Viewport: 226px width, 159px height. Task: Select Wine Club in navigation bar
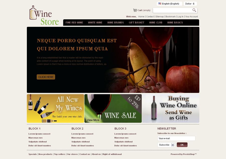coord(156,23)
